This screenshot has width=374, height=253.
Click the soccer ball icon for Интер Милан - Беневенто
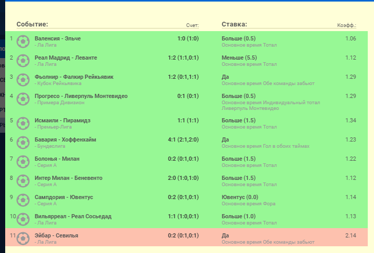click(x=23, y=181)
